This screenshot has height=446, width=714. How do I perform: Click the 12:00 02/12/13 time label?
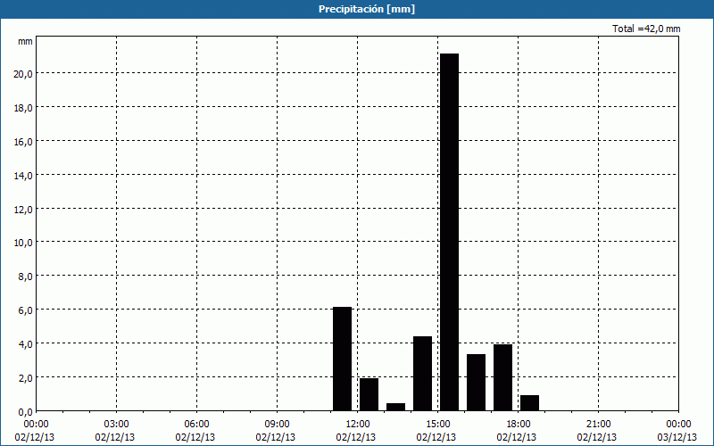click(x=355, y=431)
